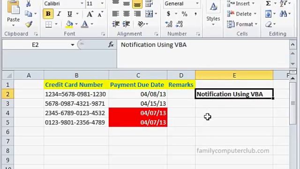
Task: Apply the yellow Fill Color bucket
Action: point(69,24)
